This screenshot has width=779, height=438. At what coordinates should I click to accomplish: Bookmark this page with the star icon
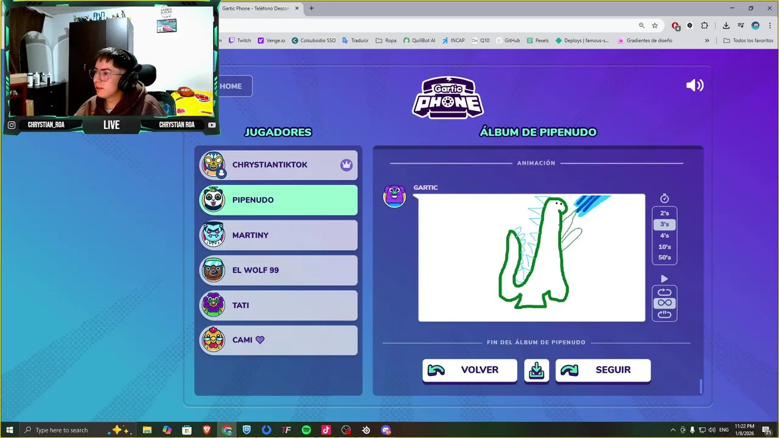[x=655, y=26]
